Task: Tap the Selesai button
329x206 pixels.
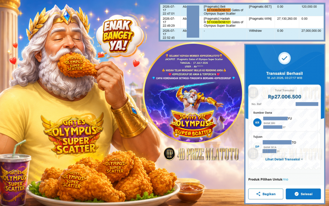Action: tap(303, 194)
